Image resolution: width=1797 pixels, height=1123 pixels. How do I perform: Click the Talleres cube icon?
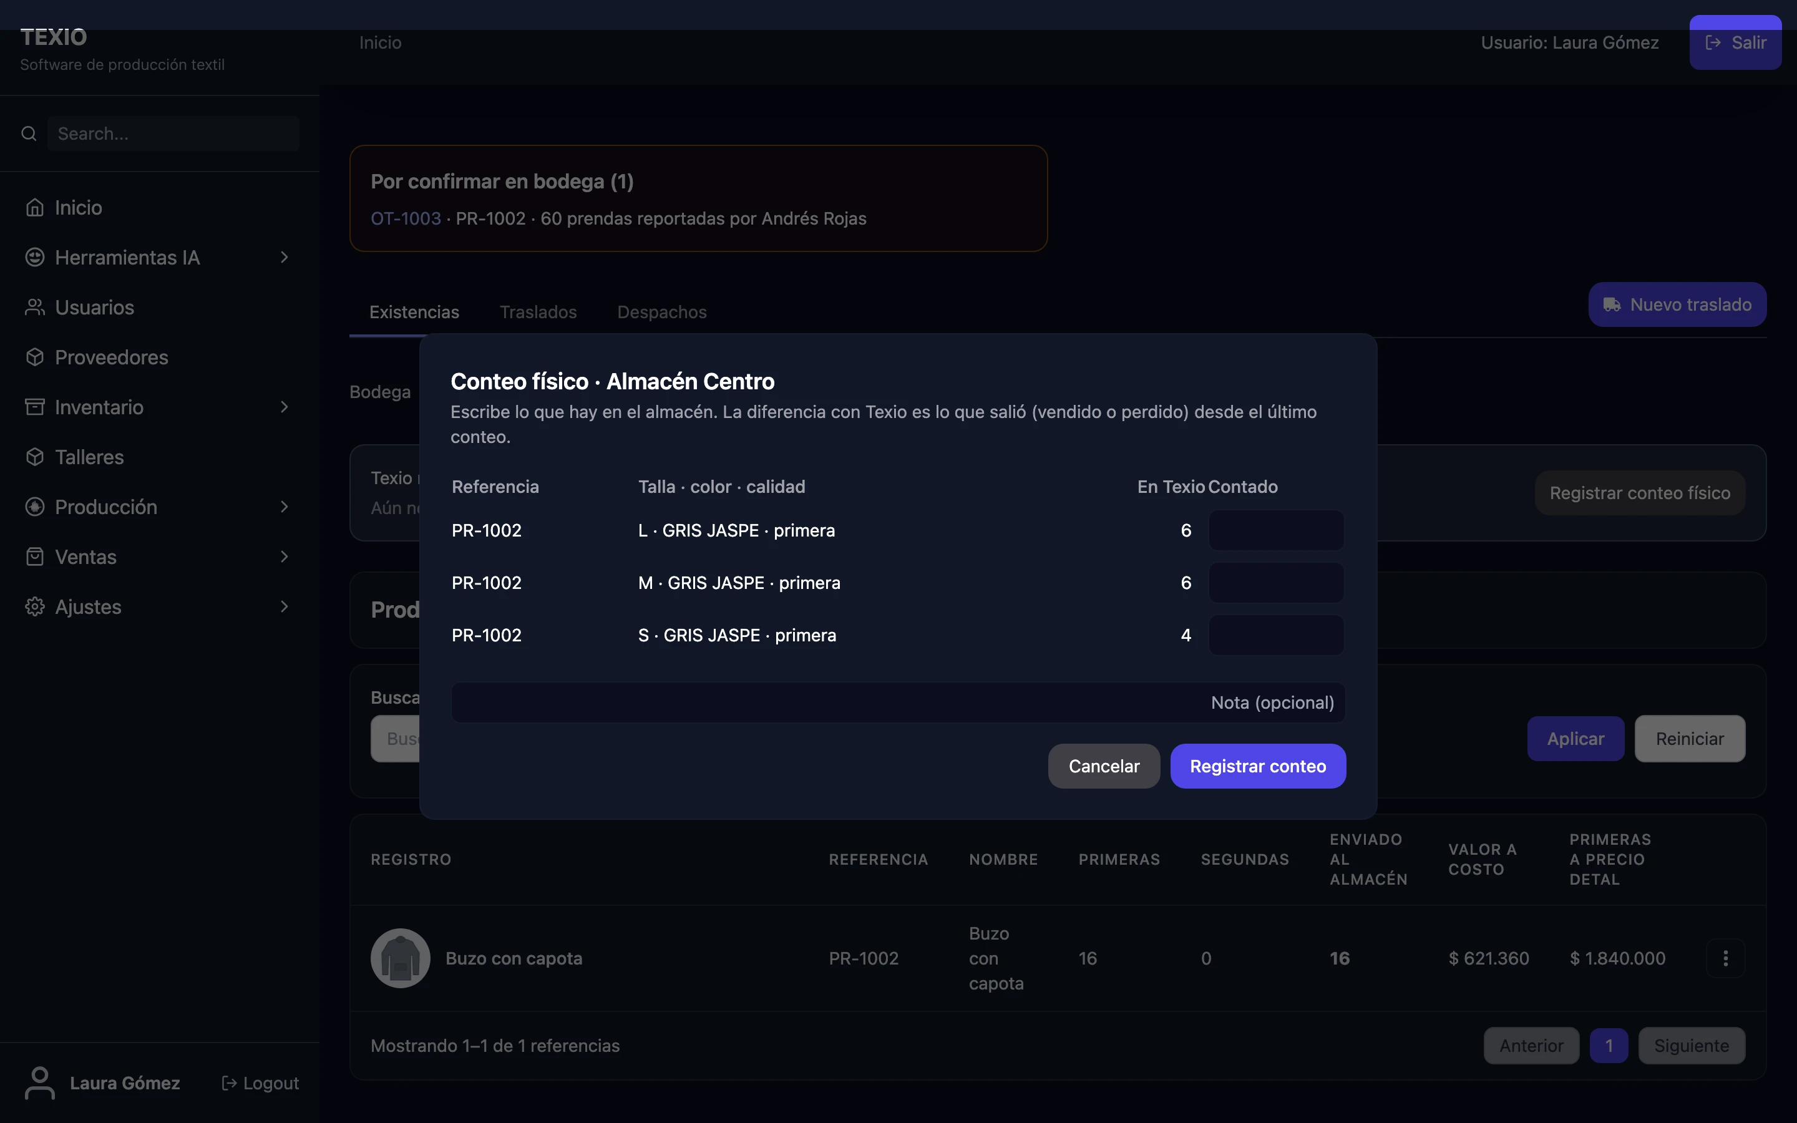(35, 457)
